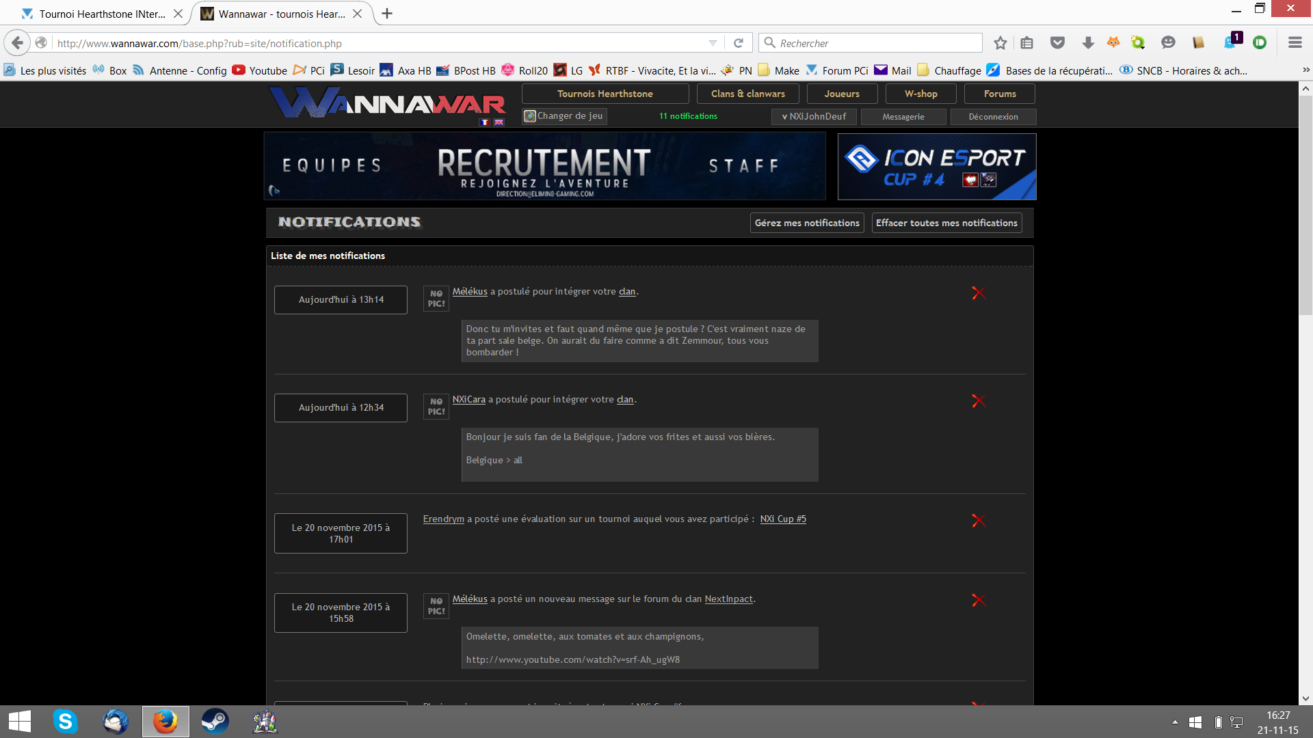Click the Wannawar logo

click(388, 104)
